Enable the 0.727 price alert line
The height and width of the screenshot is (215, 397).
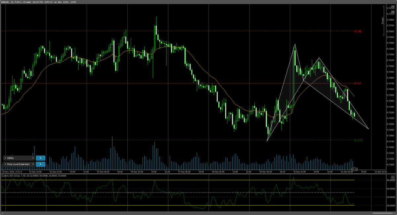(358, 83)
